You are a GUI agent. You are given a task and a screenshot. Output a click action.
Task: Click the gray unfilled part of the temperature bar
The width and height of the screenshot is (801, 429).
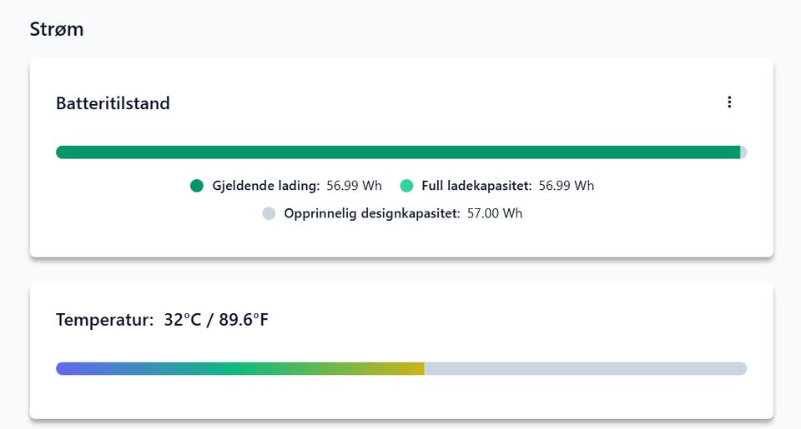[584, 368]
